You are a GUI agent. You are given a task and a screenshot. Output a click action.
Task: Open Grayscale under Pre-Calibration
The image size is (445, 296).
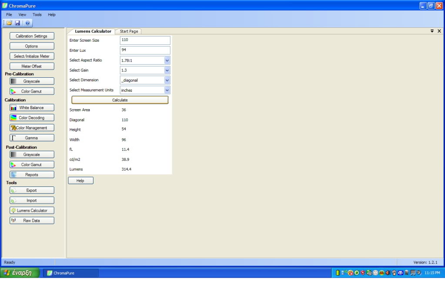click(32, 81)
